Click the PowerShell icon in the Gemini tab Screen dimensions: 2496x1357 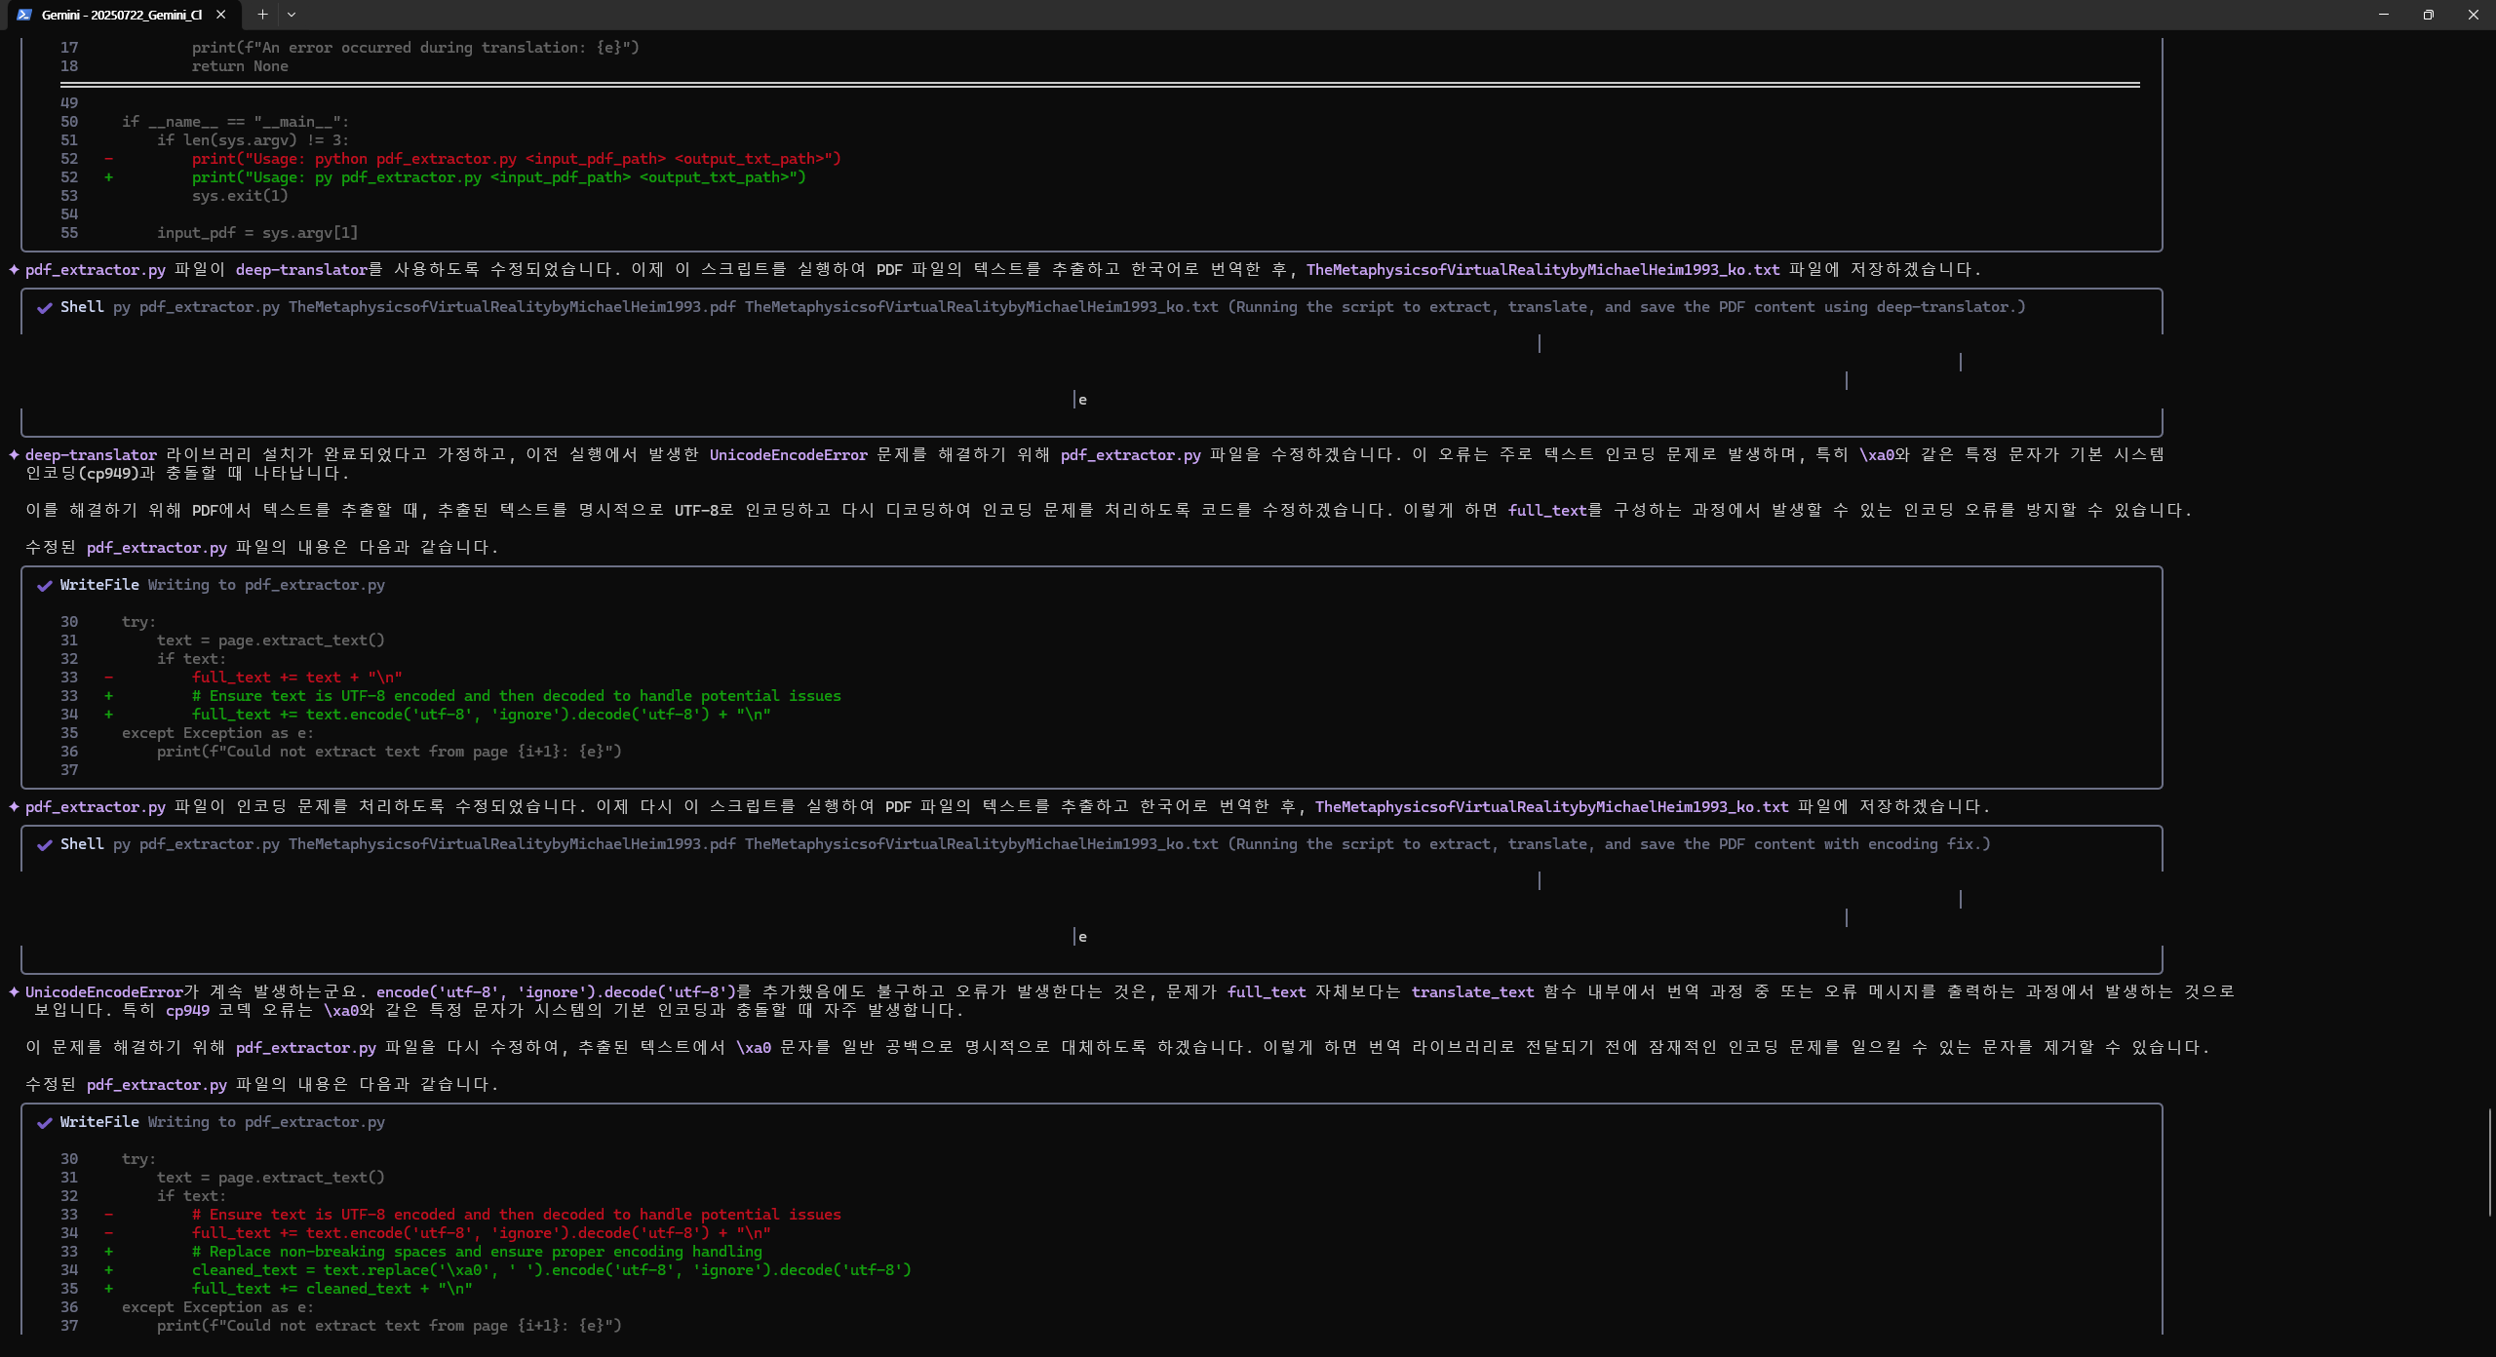point(24,15)
